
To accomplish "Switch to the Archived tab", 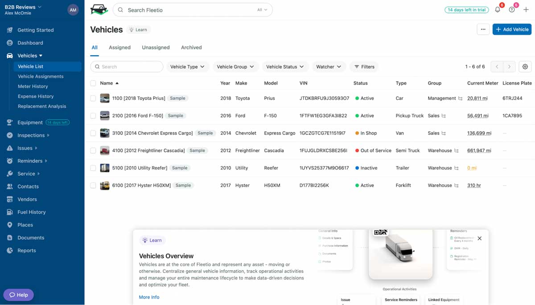I will [191, 48].
